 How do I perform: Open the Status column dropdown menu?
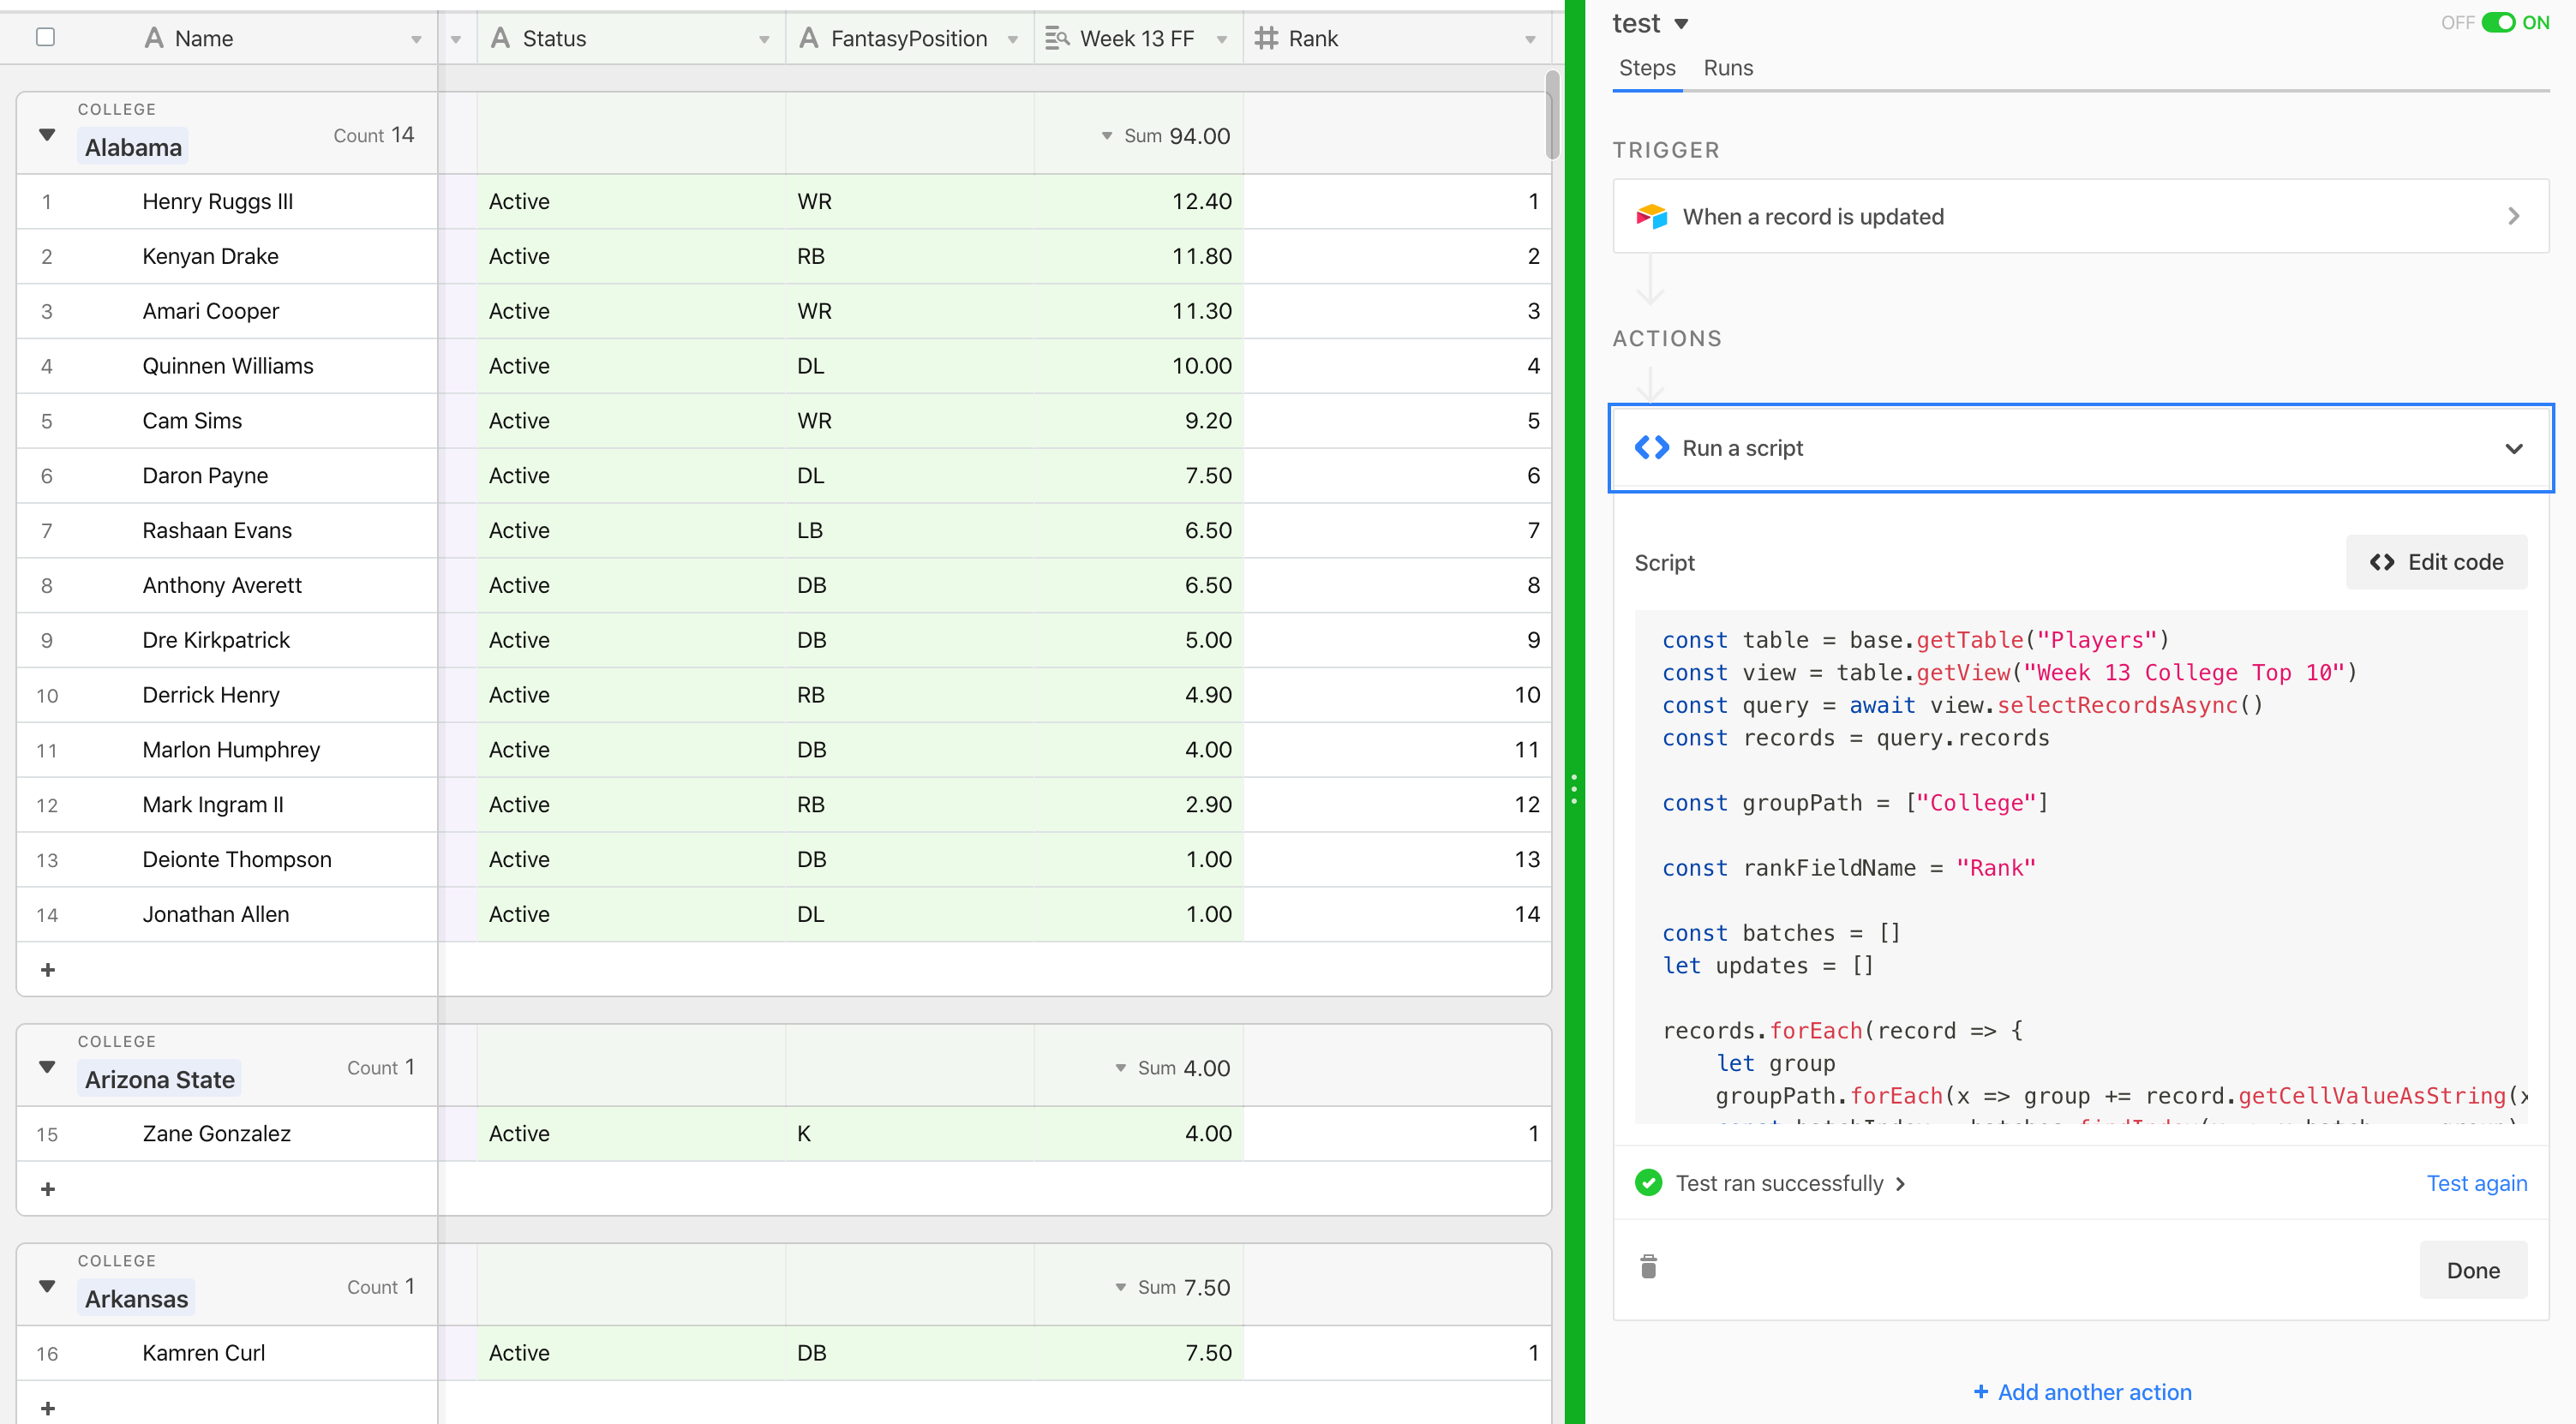tap(764, 39)
